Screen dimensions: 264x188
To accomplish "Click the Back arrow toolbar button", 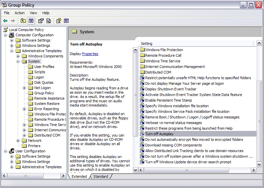I will [x=6, y=21].
